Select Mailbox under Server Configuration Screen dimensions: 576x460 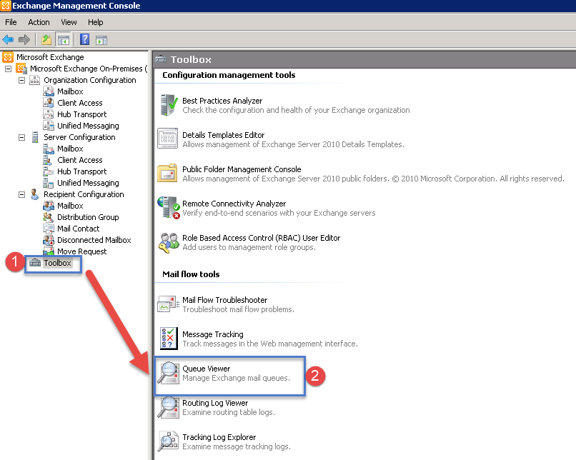click(x=70, y=149)
